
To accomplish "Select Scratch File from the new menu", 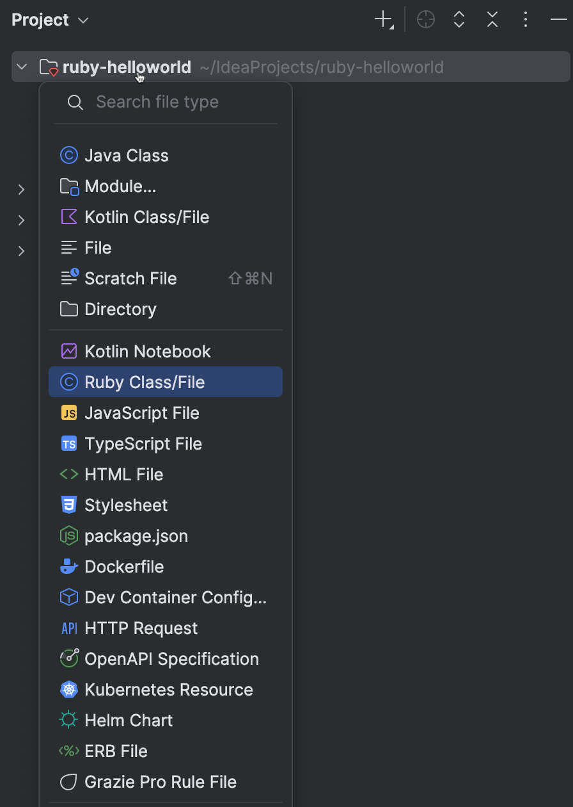I will (x=130, y=278).
